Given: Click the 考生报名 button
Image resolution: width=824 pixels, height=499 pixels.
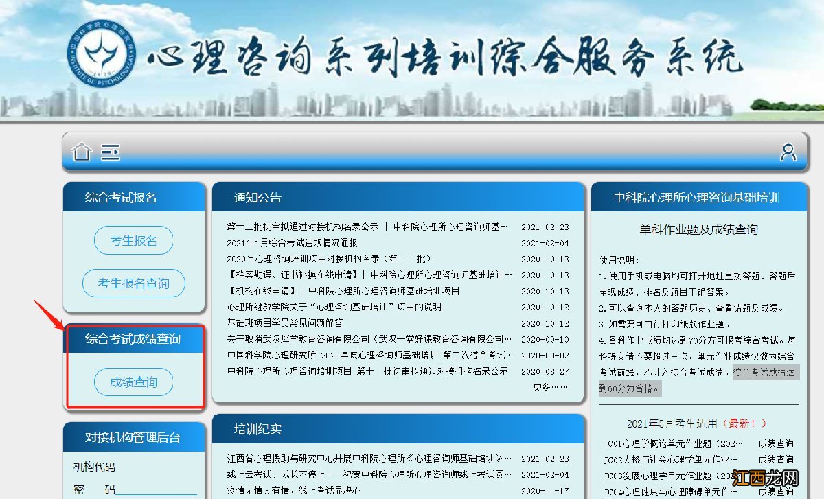Looking at the screenshot, I should coord(133,240).
